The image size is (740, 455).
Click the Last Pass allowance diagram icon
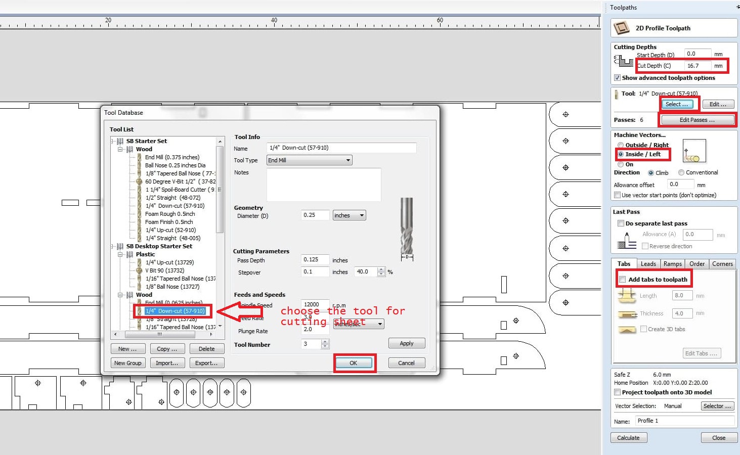tap(627, 241)
